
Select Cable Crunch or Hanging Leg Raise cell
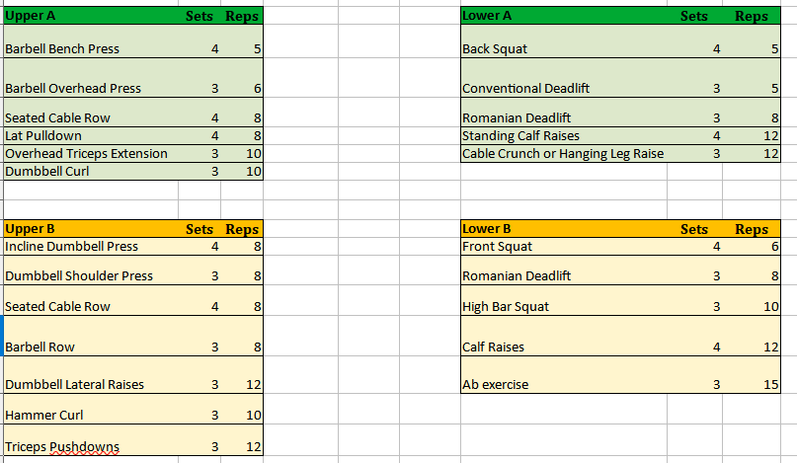point(564,153)
